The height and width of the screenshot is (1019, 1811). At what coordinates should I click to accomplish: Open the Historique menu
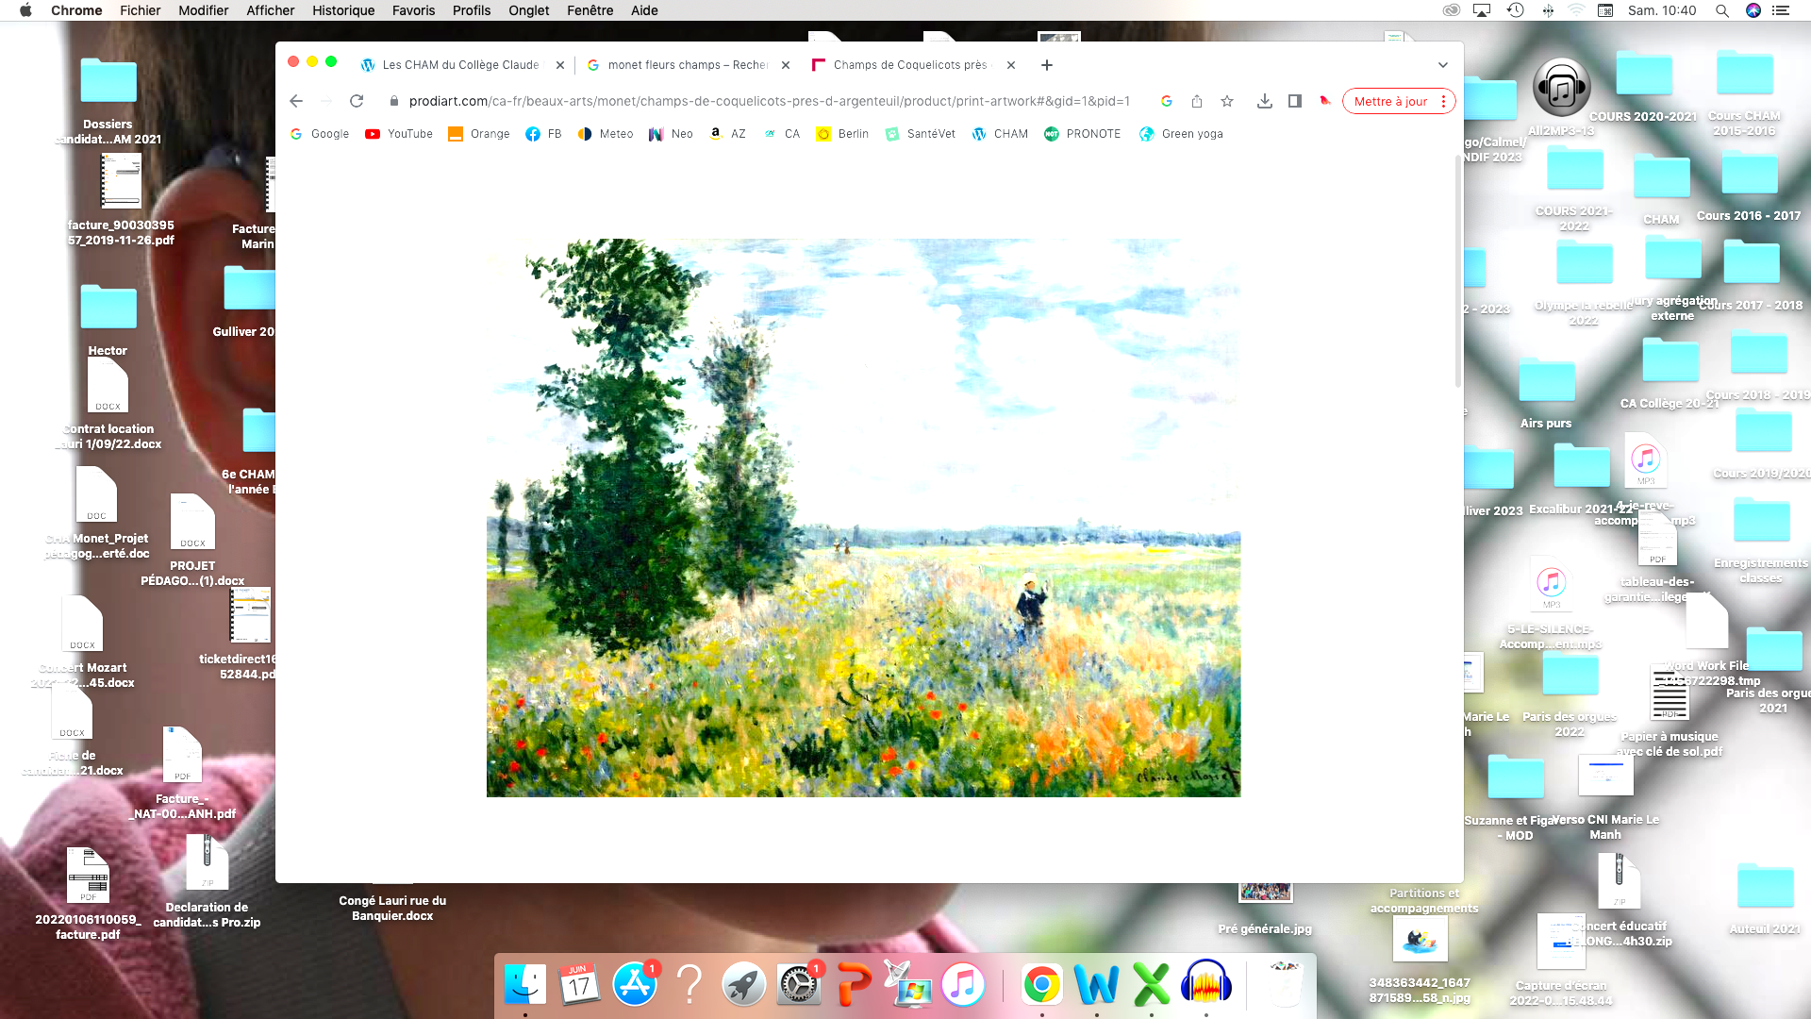point(343,10)
